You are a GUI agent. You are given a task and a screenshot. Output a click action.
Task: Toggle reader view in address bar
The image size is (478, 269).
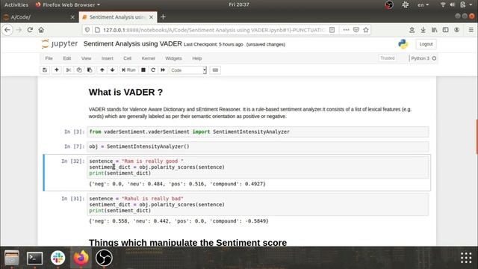(332, 30)
